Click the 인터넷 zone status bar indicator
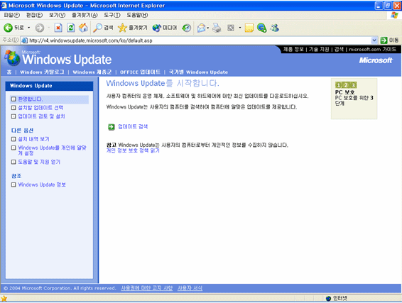Screen dimensions: 402x303 (337, 298)
